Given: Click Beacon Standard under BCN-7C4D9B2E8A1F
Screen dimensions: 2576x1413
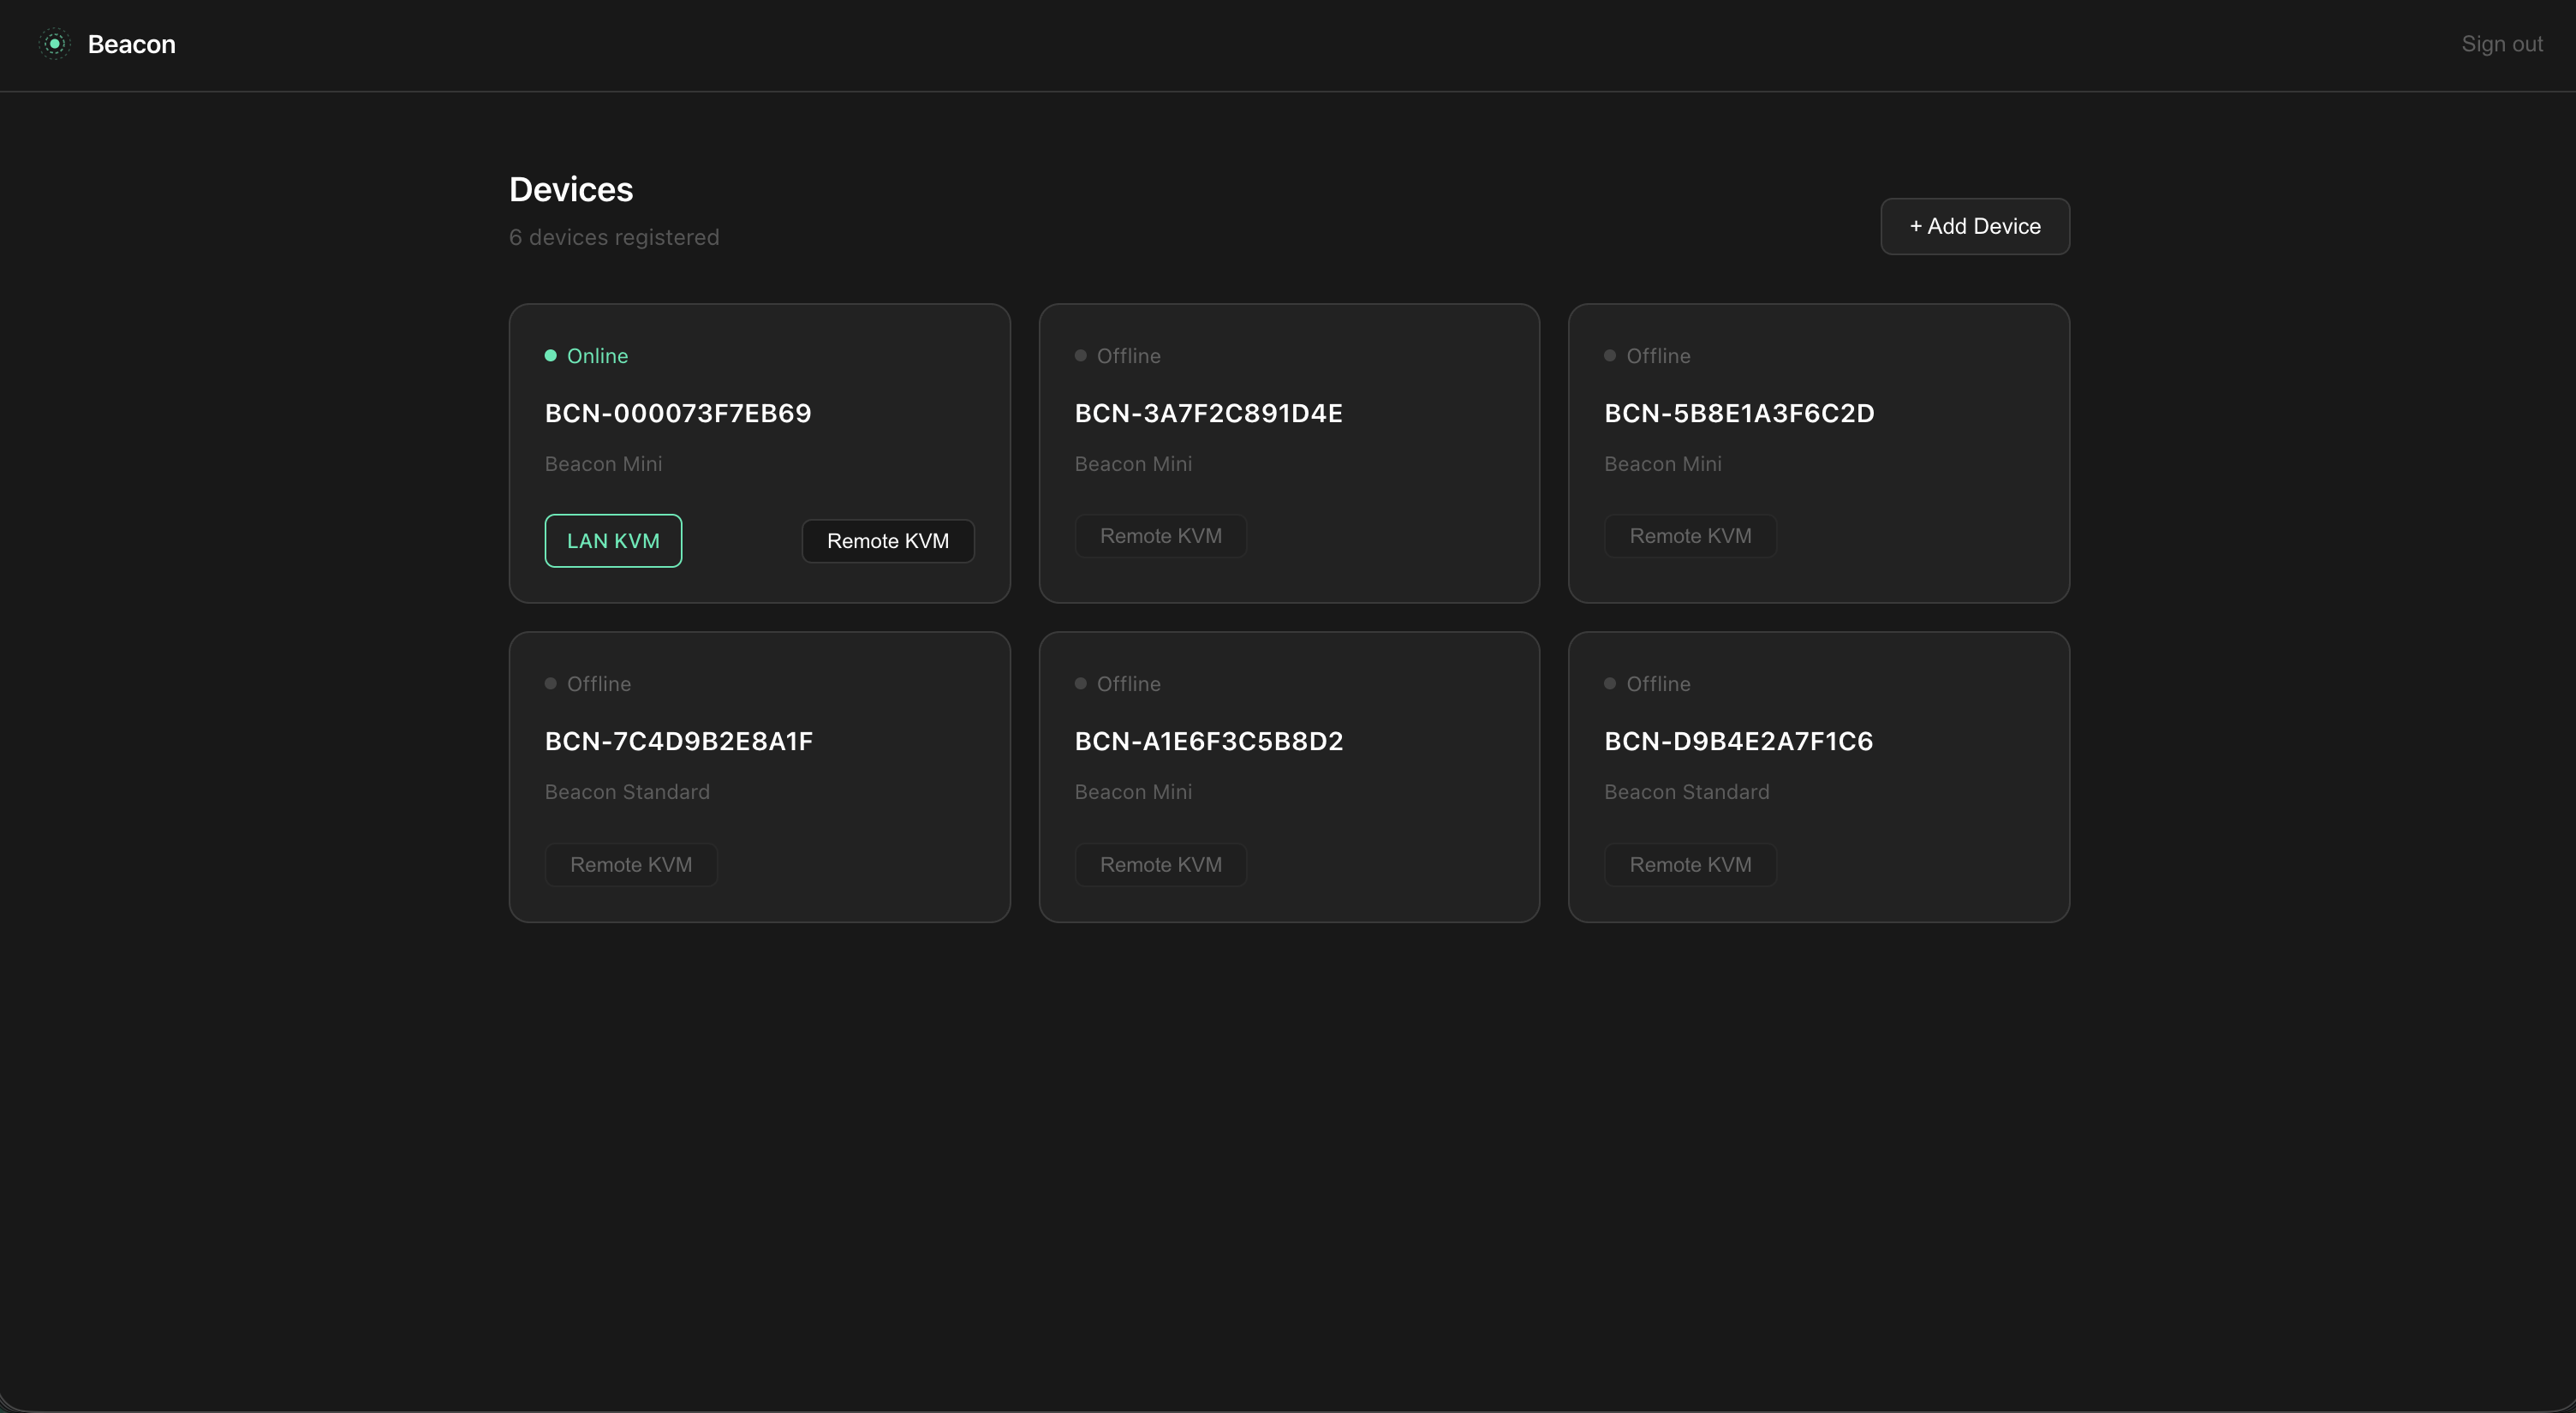Looking at the screenshot, I should tap(627, 792).
